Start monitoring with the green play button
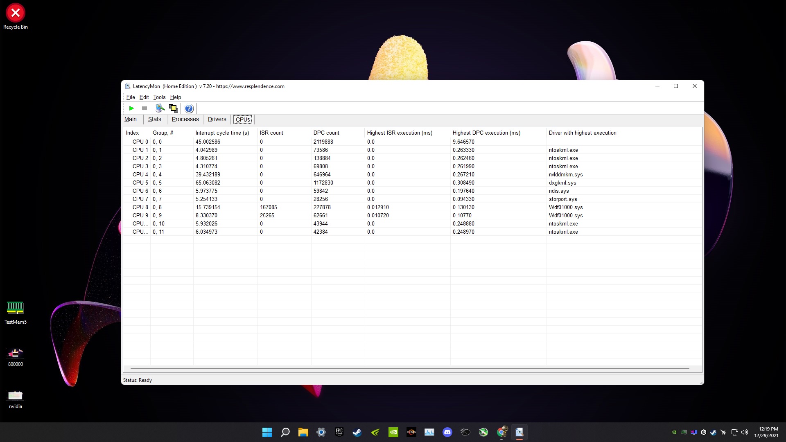Viewport: 786px width, 442px height. point(131,108)
